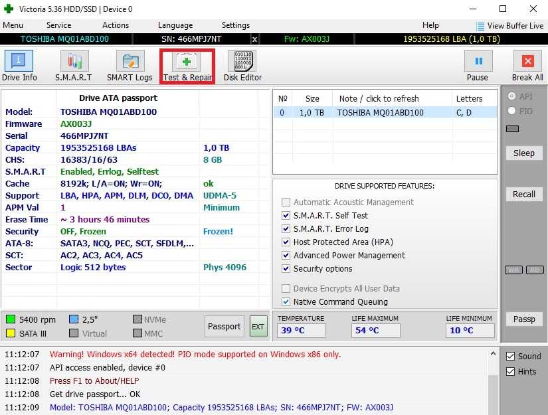Open the Actions menu

point(116,25)
